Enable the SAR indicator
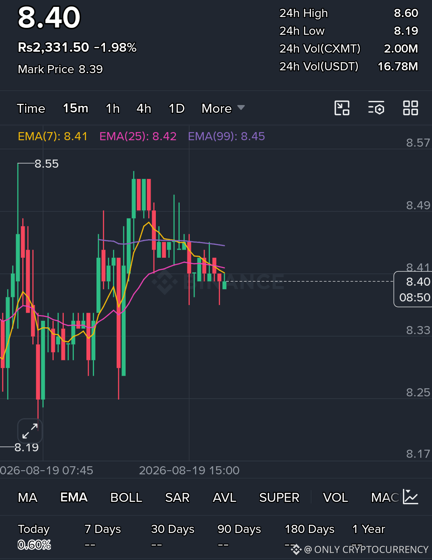432x560 pixels. (x=177, y=497)
